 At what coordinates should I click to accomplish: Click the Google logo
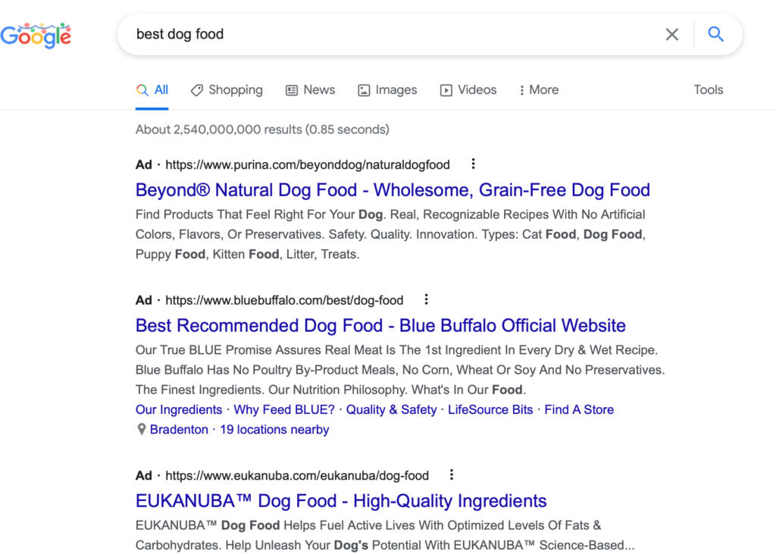click(36, 35)
